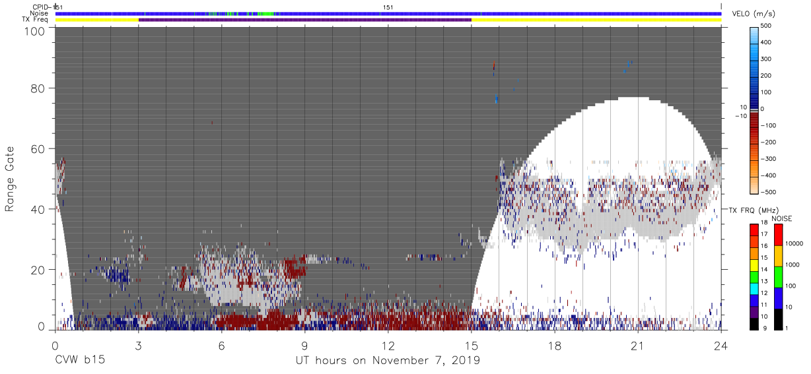The image size is (811, 374).
Task: Click the CVW b15 radar beam label
Action: coord(80,361)
